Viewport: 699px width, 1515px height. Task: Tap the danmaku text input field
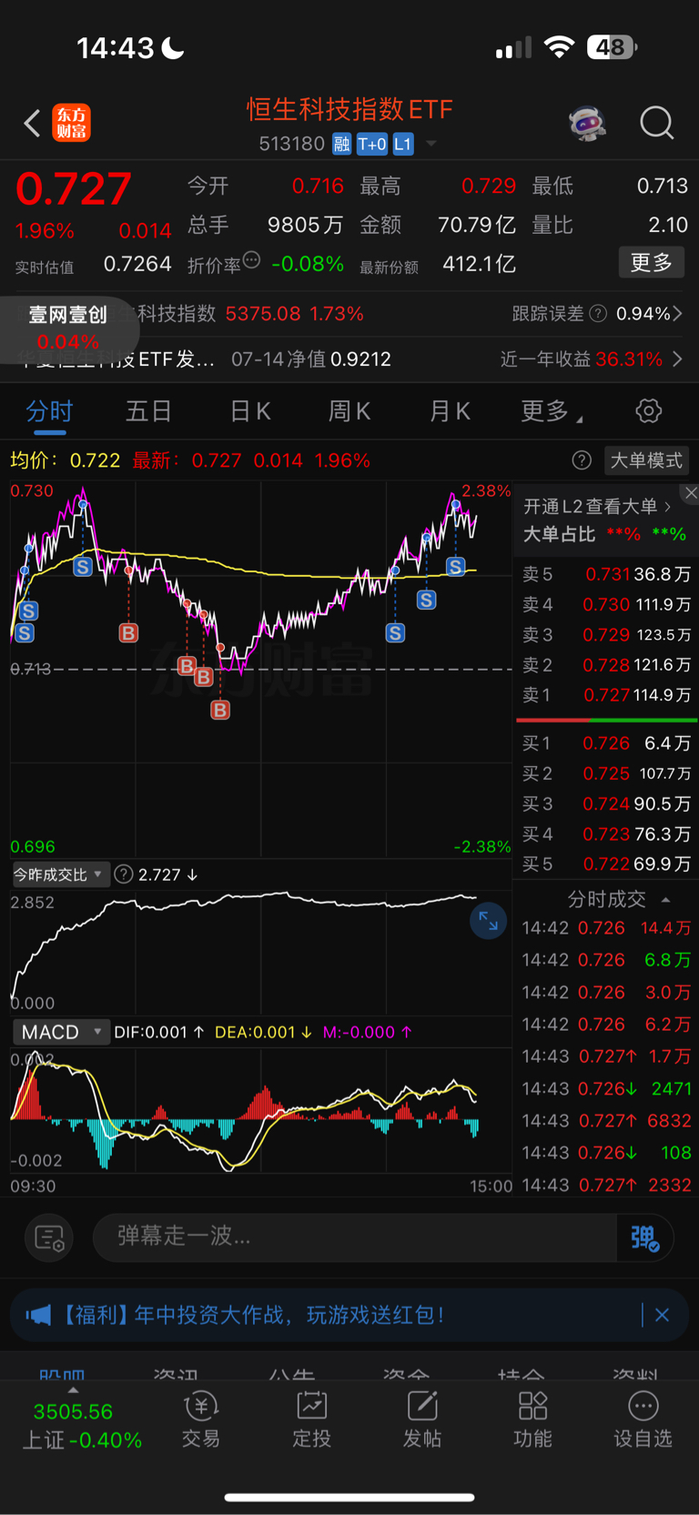click(x=355, y=1237)
